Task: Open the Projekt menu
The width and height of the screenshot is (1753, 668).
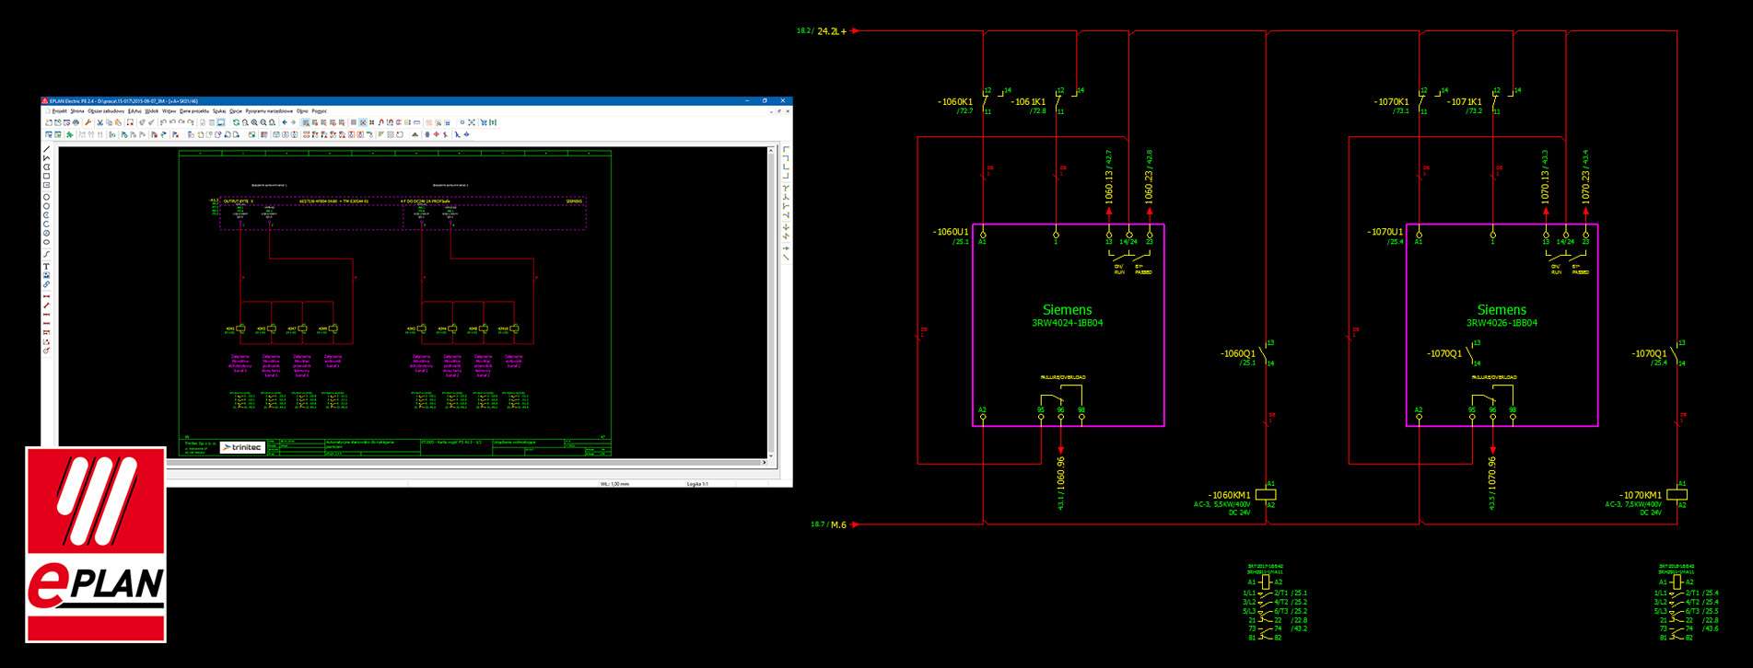Action: click(60, 111)
